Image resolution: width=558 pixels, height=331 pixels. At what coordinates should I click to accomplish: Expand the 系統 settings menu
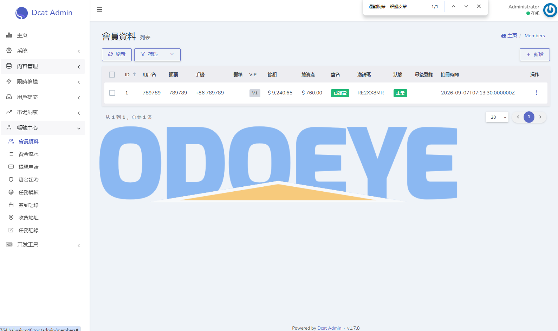pyautogui.click(x=43, y=51)
